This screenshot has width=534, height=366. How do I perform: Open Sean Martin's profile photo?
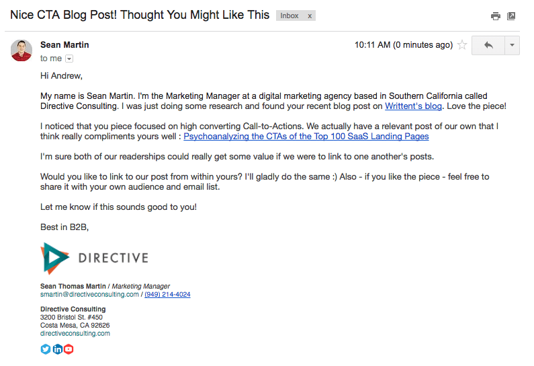[21, 50]
